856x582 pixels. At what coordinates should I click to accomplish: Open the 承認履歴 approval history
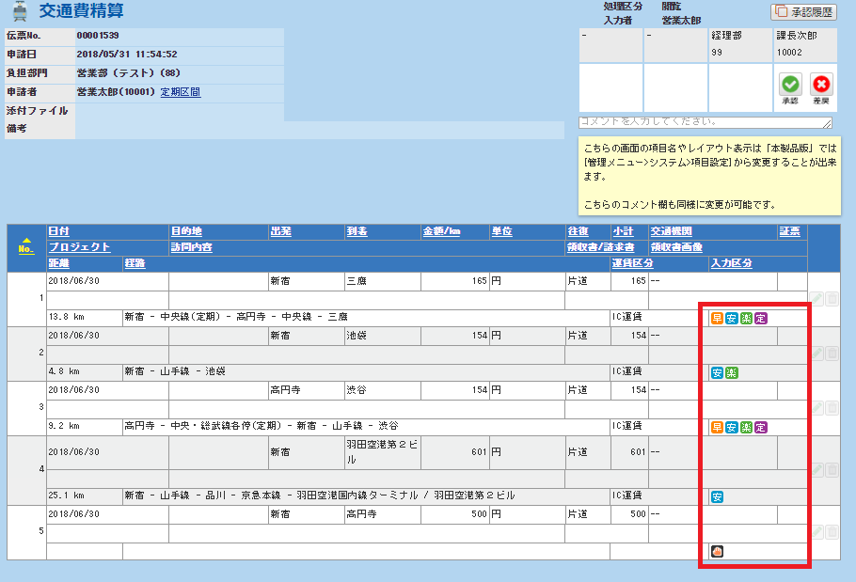coord(803,12)
